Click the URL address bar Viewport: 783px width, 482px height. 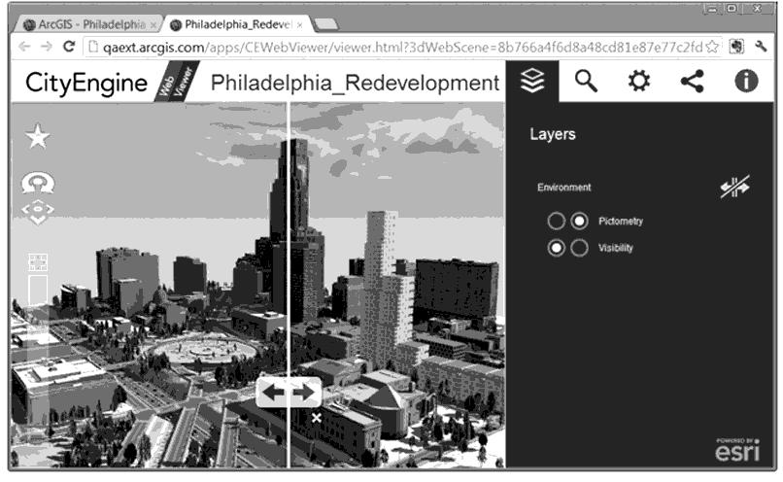tap(403, 47)
